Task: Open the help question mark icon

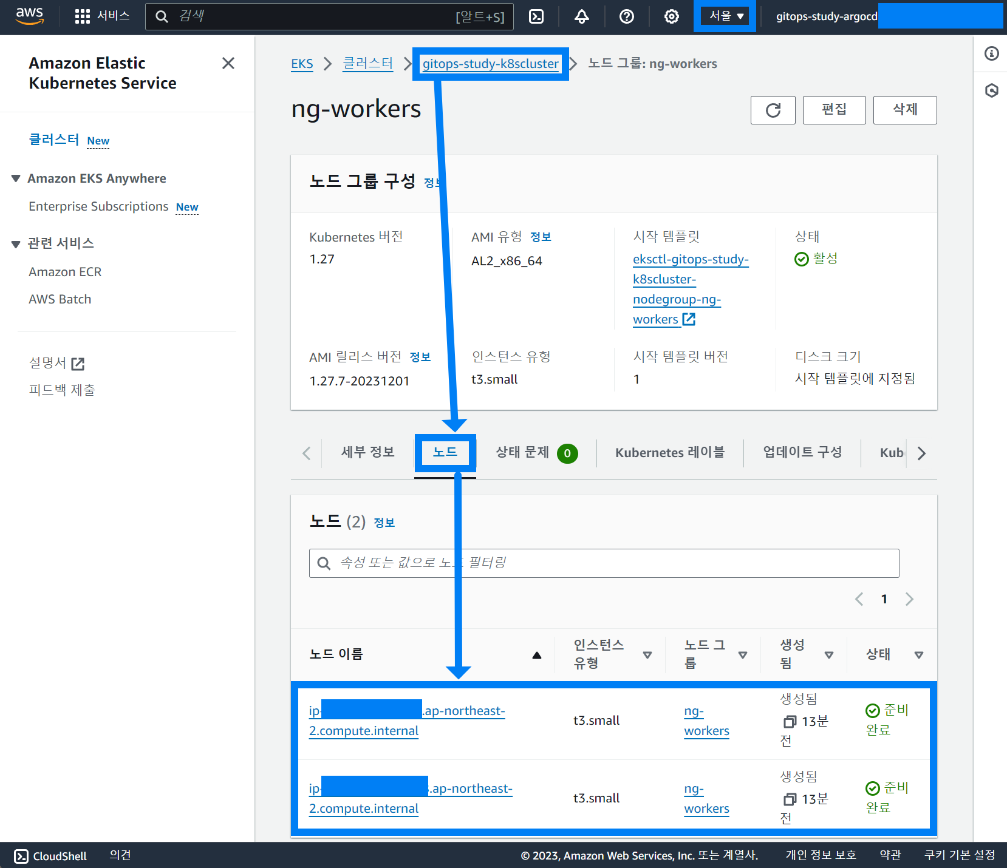Action: (626, 16)
